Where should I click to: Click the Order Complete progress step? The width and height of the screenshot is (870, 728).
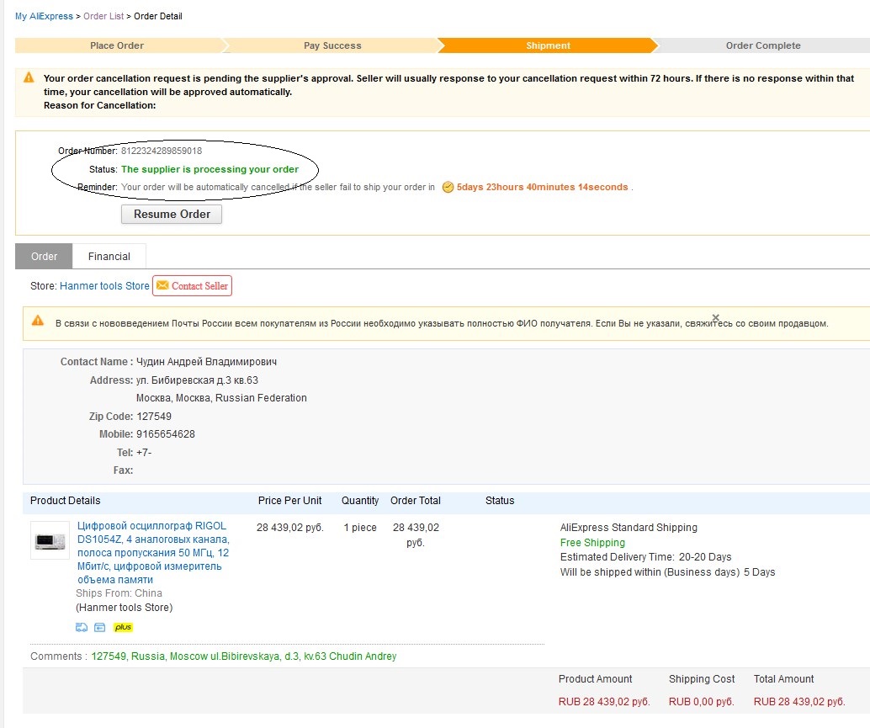pos(763,45)
